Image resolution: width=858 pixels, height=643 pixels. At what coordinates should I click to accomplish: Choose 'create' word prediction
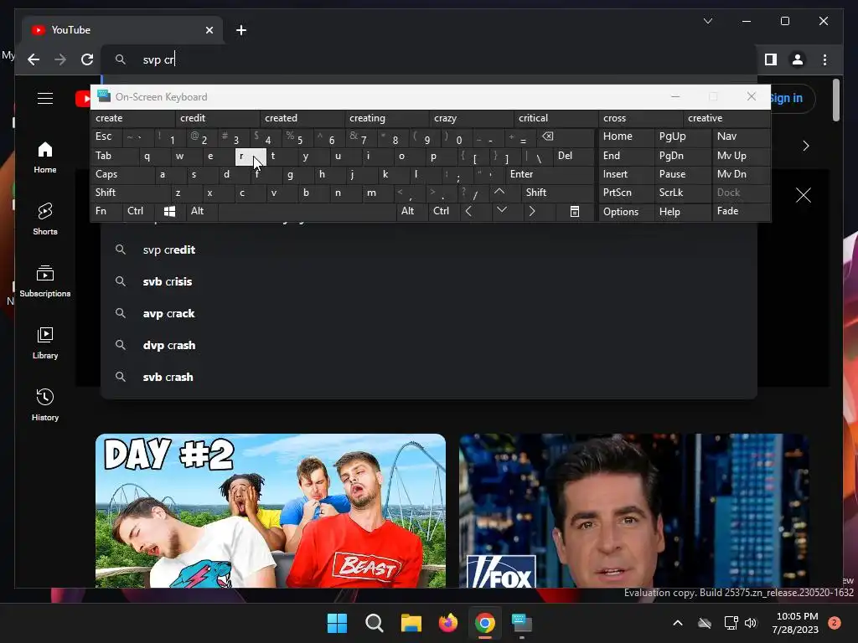(x=133, y=118)
